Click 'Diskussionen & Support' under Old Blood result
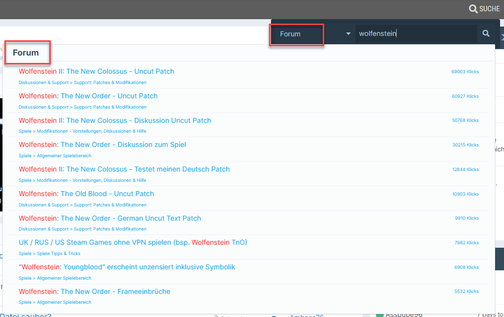This screenshot has width=504, height=317. (43, 205)
